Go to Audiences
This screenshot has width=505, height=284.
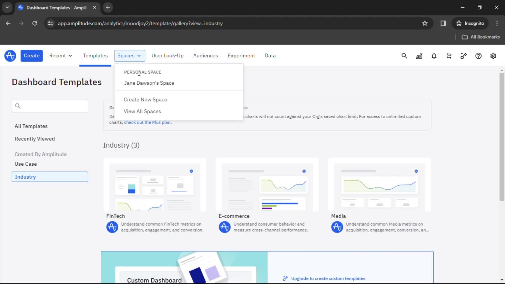click(205, 56)
